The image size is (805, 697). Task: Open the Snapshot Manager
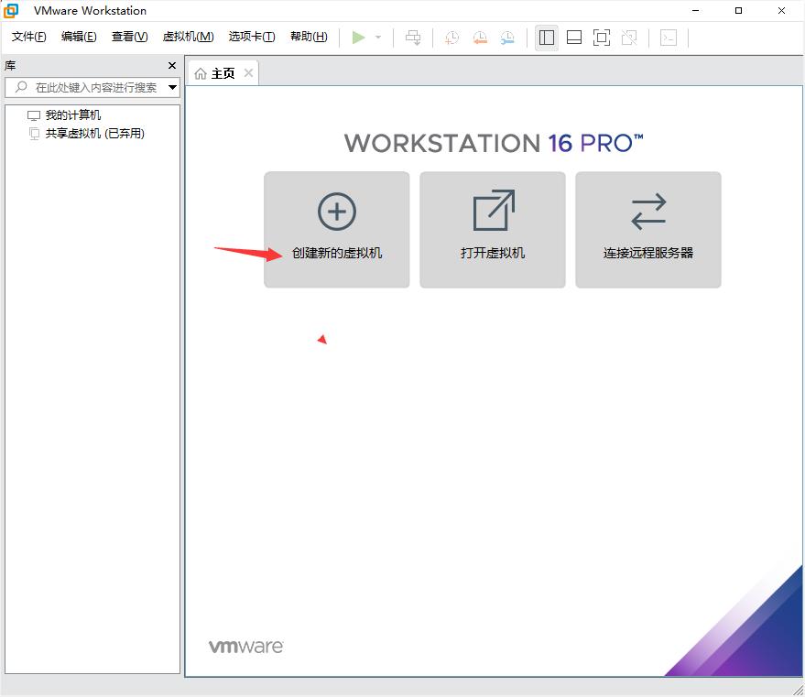click(x=509, y=38)
